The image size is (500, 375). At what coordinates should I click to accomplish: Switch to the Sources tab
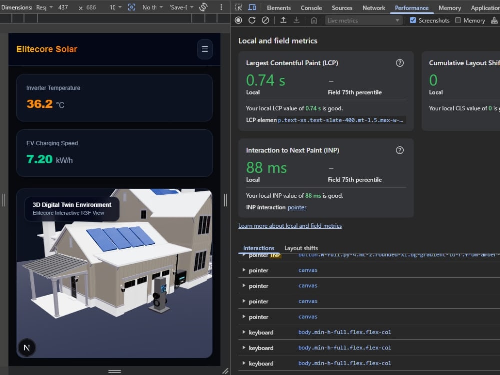342,8
